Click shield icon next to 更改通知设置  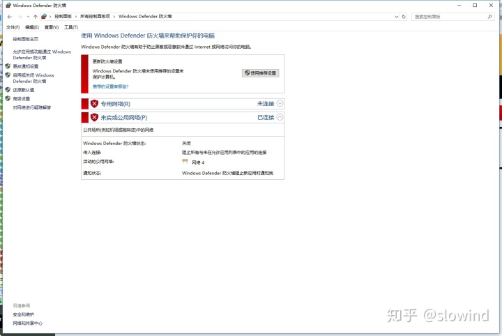pos(8,66)
